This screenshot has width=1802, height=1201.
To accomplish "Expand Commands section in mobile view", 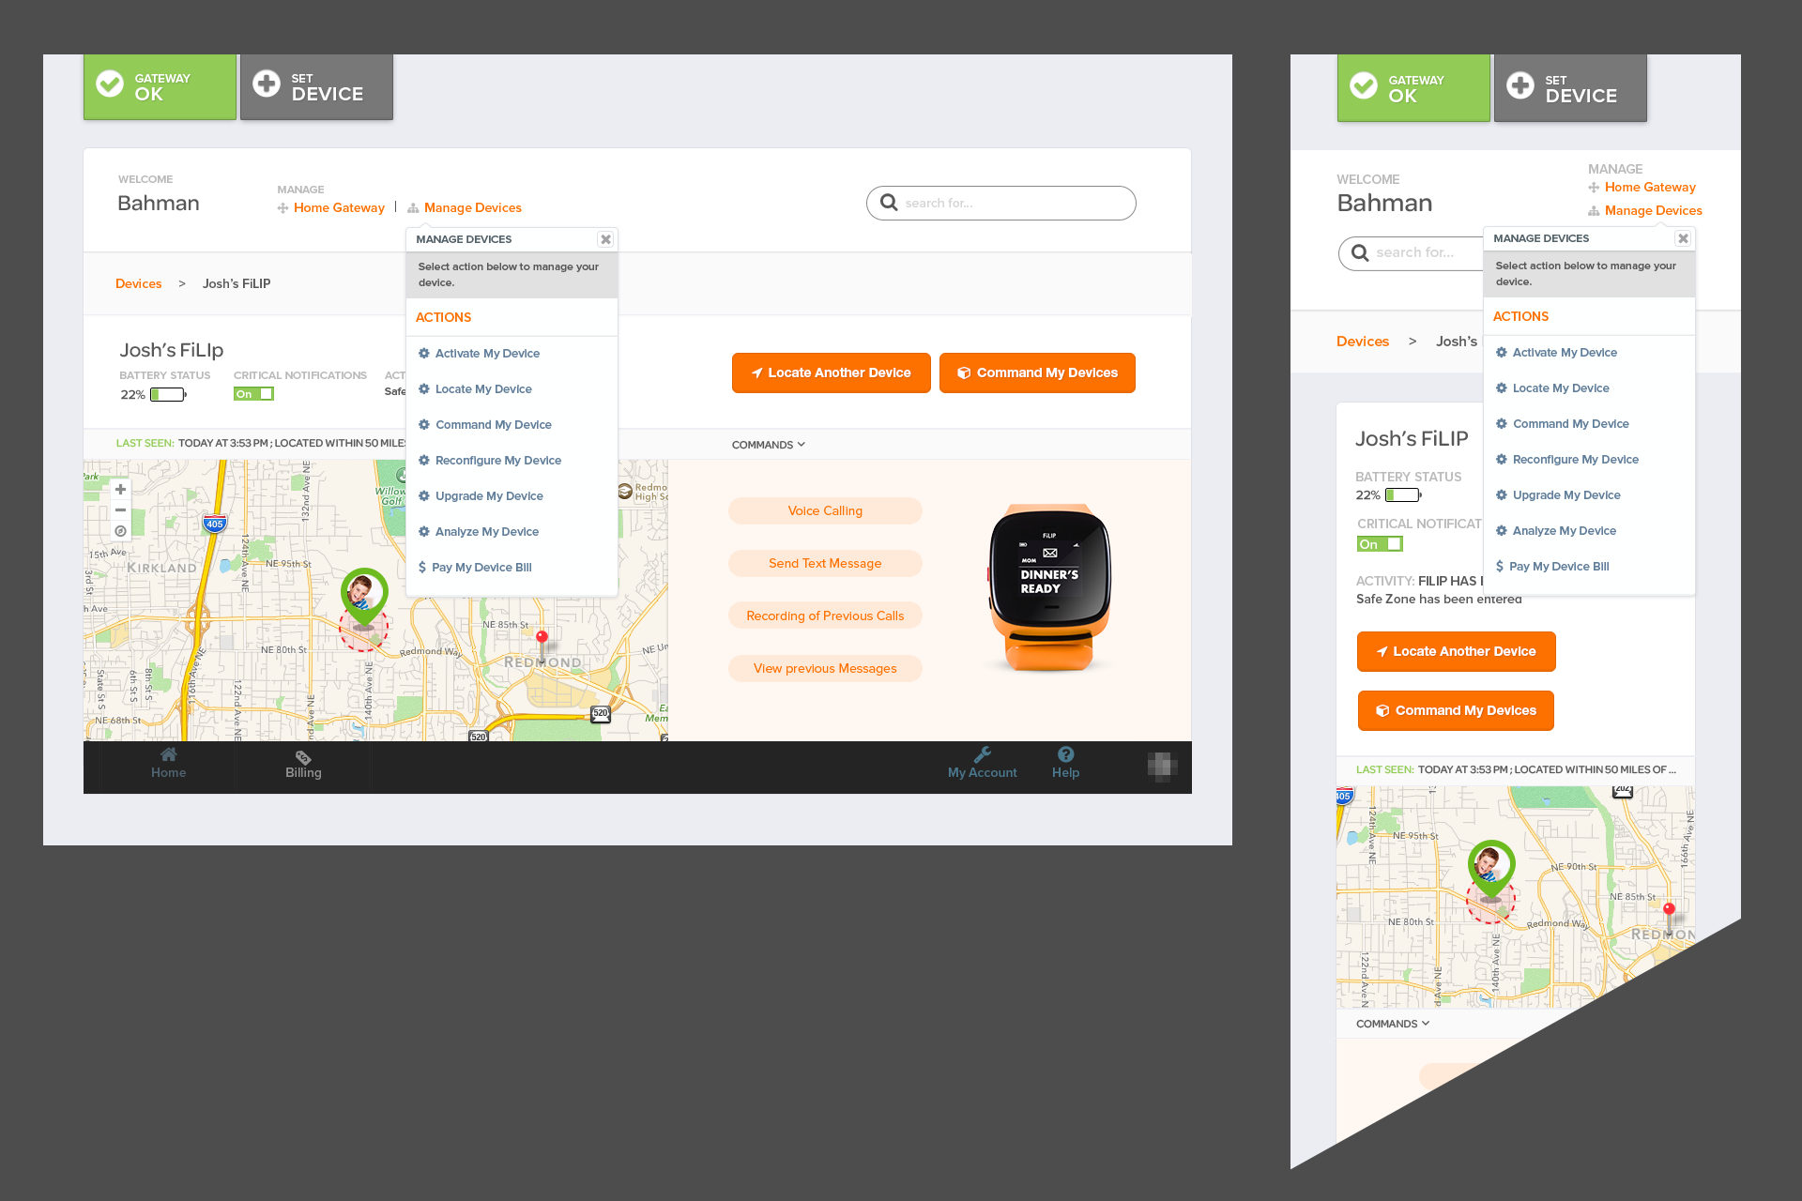I will coord(1393,1024).
